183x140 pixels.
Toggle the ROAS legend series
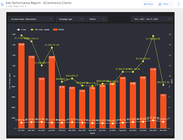[59, 30]
